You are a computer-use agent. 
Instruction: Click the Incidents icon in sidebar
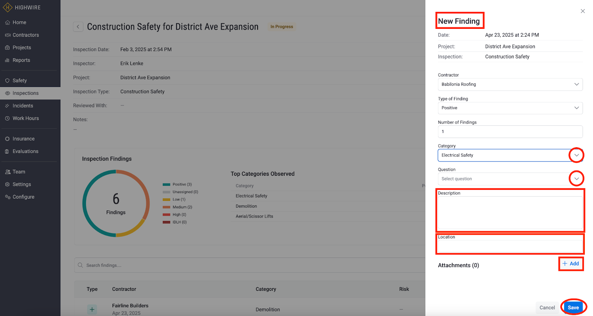[x=7, y=106]
